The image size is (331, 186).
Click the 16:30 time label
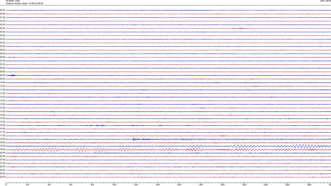point(2,128)
